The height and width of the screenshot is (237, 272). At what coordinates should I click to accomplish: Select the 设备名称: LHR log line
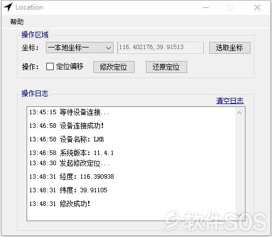click(x=67, y=139)
